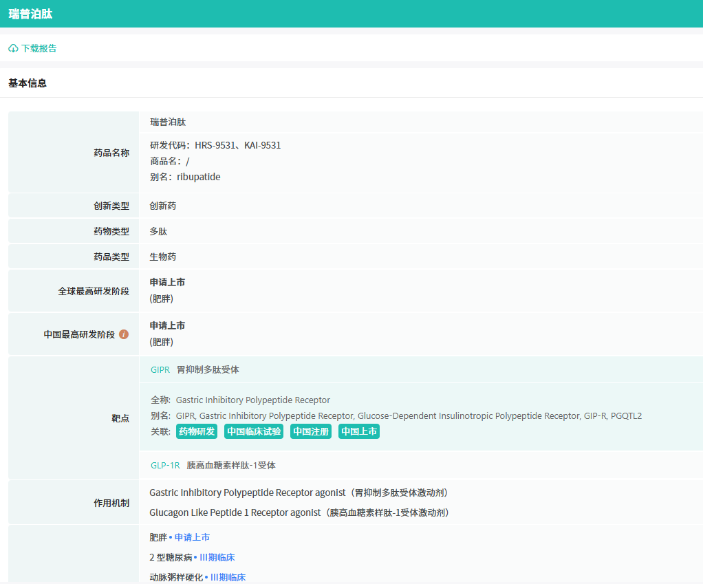The image size is (703, 584).
Task: Click the 肥胖 indication text
Action: pyautogui.click(x=158, y=537)
